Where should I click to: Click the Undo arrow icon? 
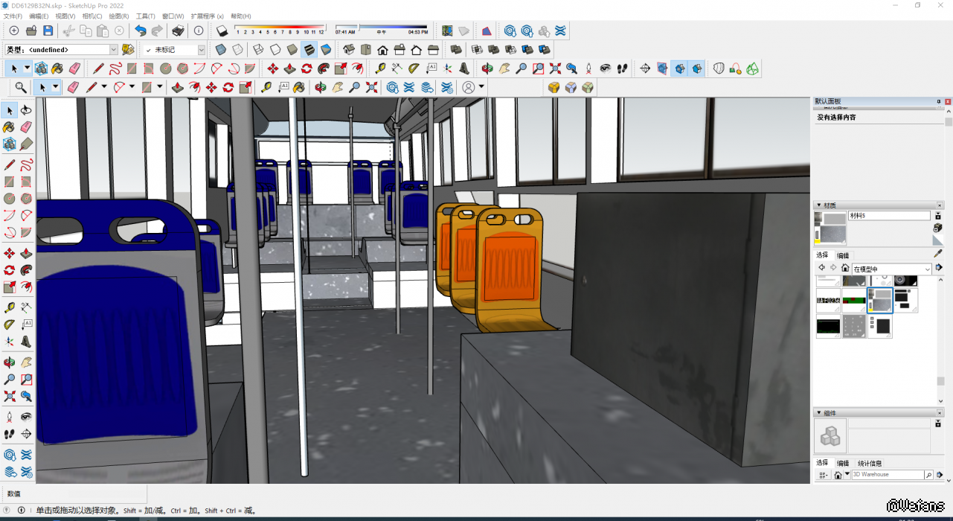click(140, 31)
